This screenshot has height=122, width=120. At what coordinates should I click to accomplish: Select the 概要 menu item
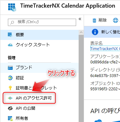coord(39,35)
